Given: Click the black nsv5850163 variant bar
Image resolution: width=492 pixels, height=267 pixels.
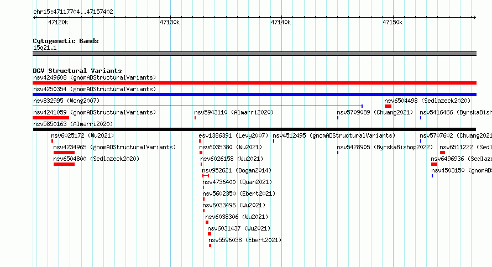Looking at the screenshot, I should pos(254,129).
